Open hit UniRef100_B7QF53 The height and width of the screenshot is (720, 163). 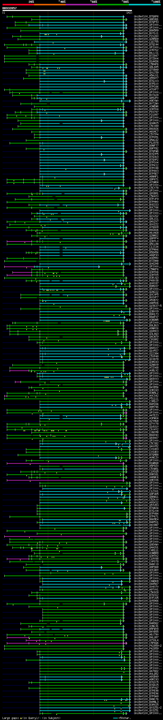pos(146,22)
